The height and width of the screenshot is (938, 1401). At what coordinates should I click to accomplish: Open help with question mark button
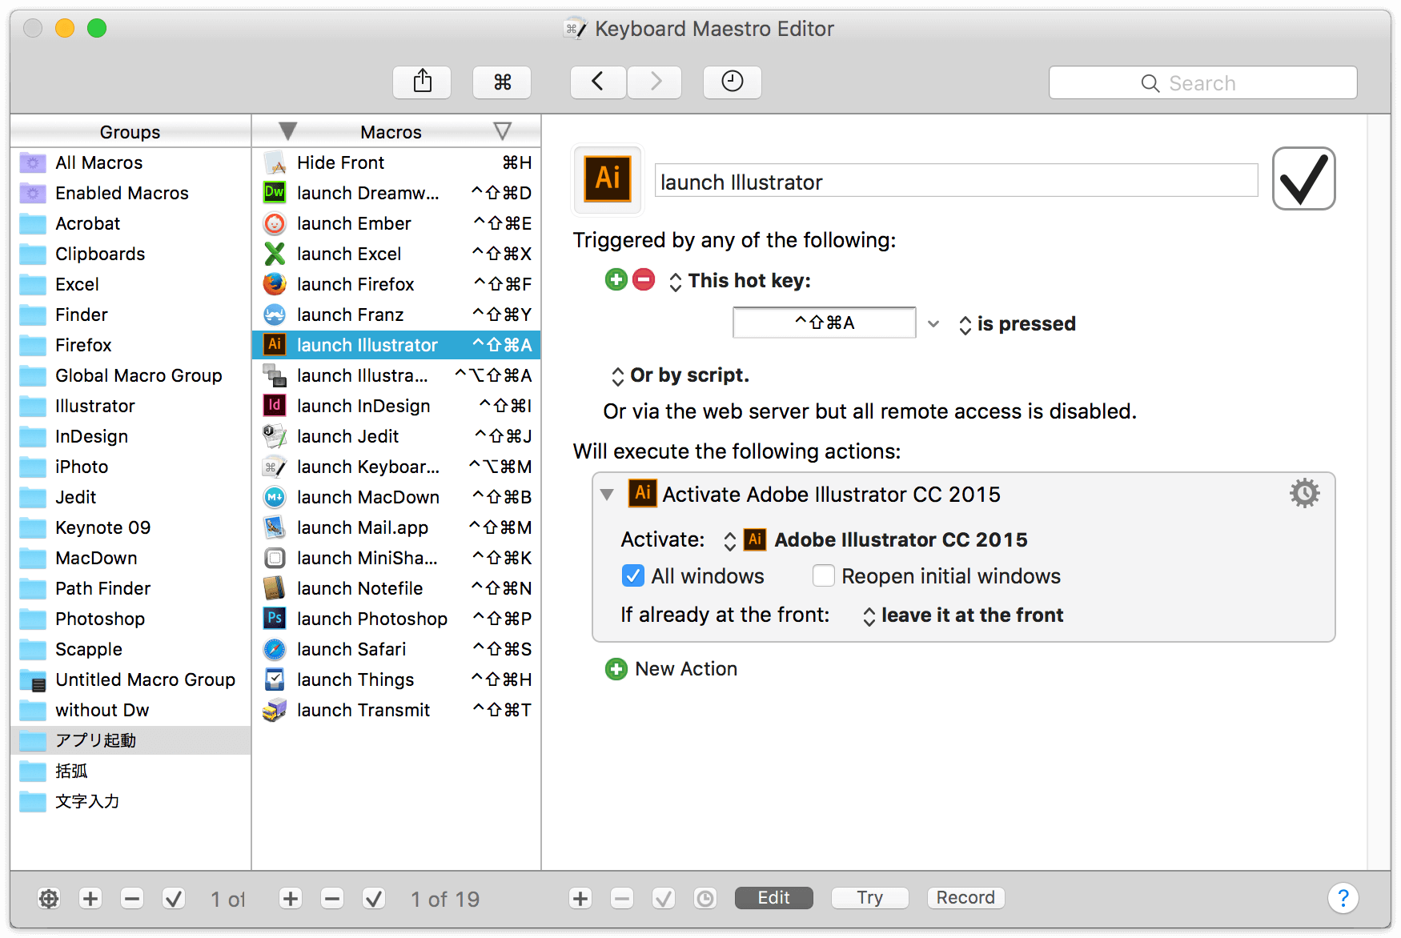pos(1343,898)
